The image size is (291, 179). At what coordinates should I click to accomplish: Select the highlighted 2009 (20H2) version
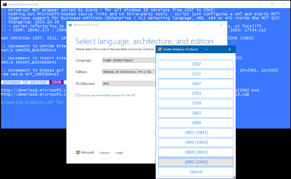(x=196, y=162)
